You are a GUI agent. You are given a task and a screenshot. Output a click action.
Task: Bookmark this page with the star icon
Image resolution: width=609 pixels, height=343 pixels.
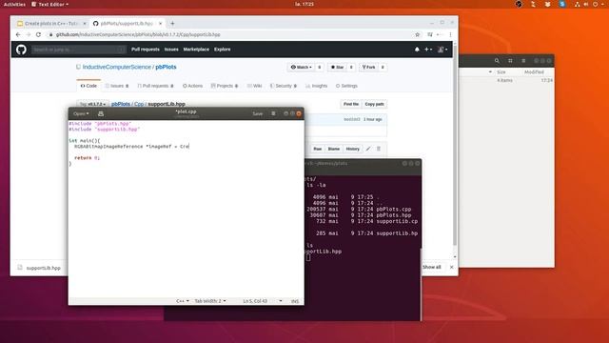(418, 34)
